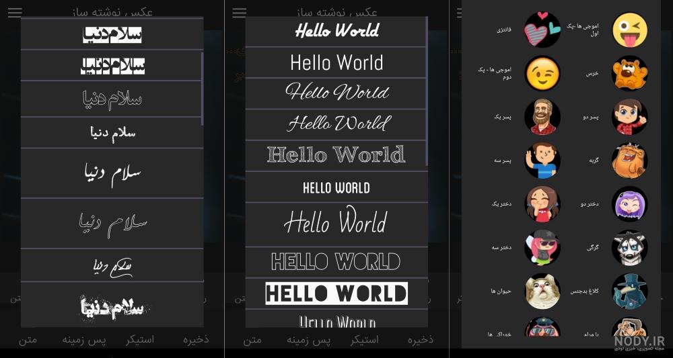Screen dimensions: 673x358
Task: Choose the white-box HELLO WORLD font
Action: point(336,294)
